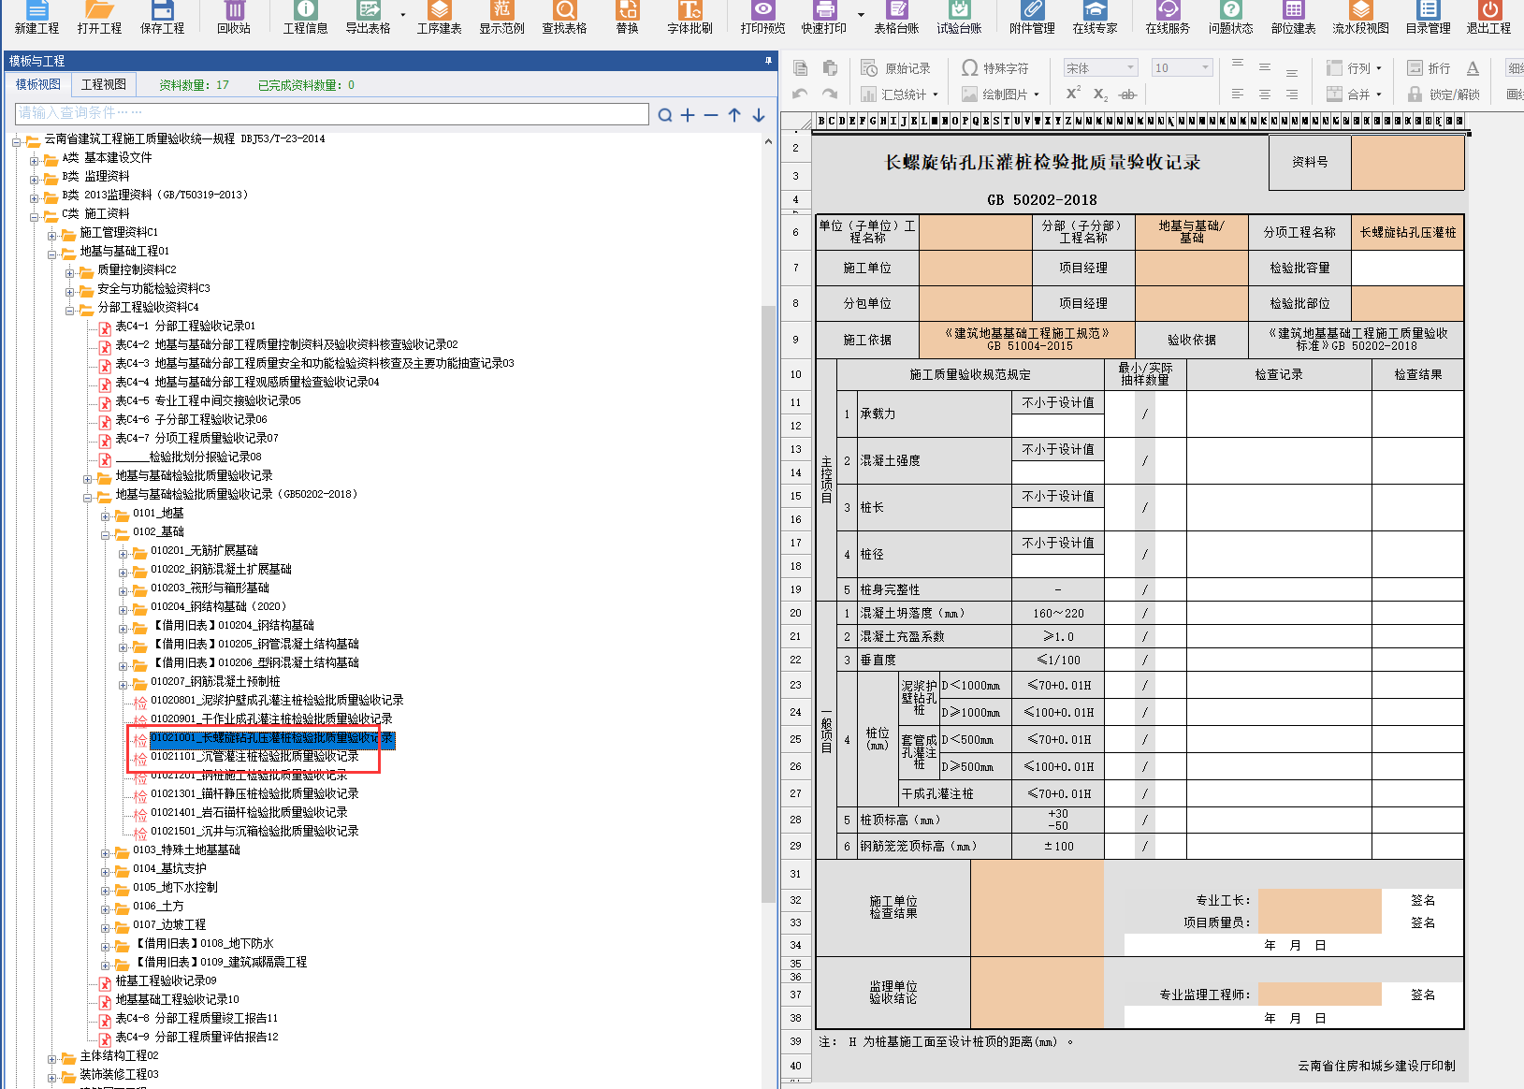Click 特殊字符 special characters button
1524x1089 pixels.
click(995, 68)
